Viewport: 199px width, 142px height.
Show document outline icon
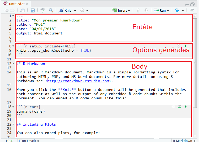192,10
